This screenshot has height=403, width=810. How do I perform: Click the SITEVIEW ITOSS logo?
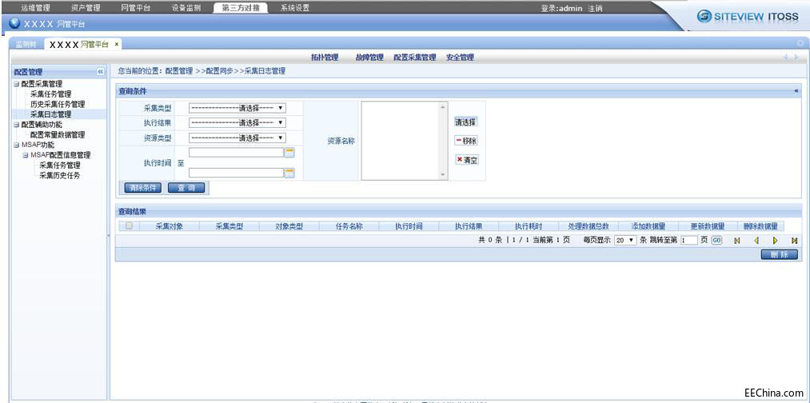click(747, 16)
